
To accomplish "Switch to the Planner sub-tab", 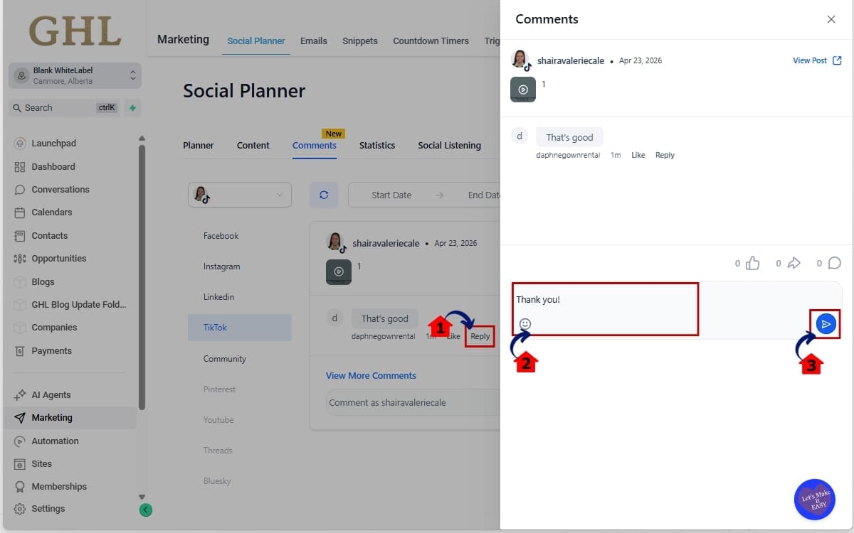I will pos(199,145).
